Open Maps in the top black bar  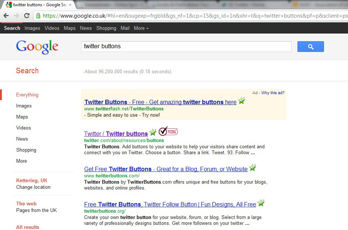click(69, 28)
